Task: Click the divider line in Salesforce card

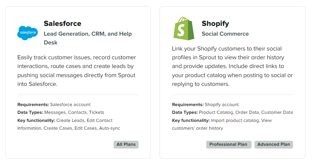Action: (x=78, y=95)
